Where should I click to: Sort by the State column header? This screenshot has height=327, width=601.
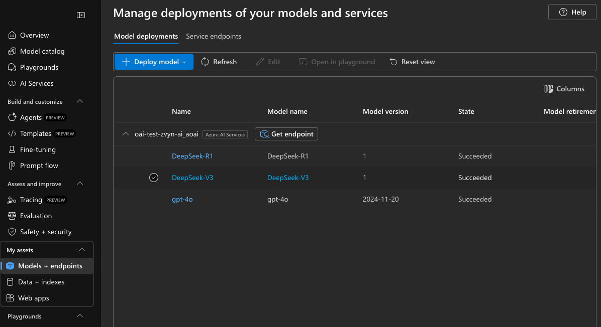click(x=466, y=111)
